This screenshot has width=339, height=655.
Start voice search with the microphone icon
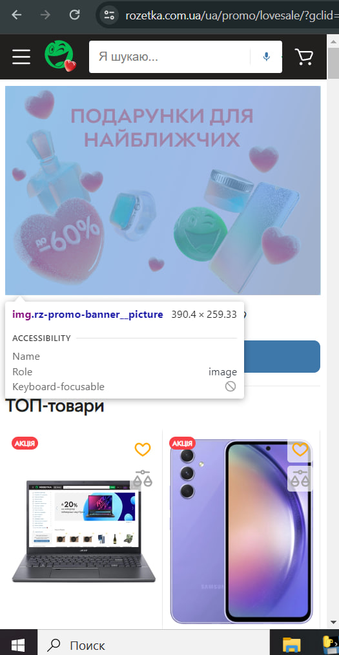pyautogui.click(x=266, y=57)
